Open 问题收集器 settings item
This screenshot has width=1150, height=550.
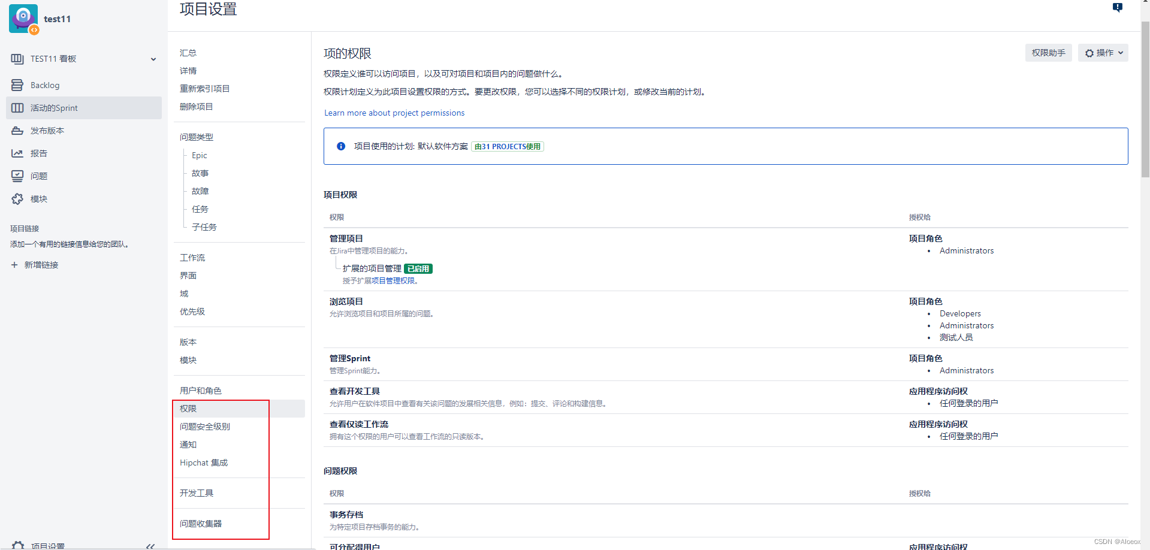click(x=201, y=524)
